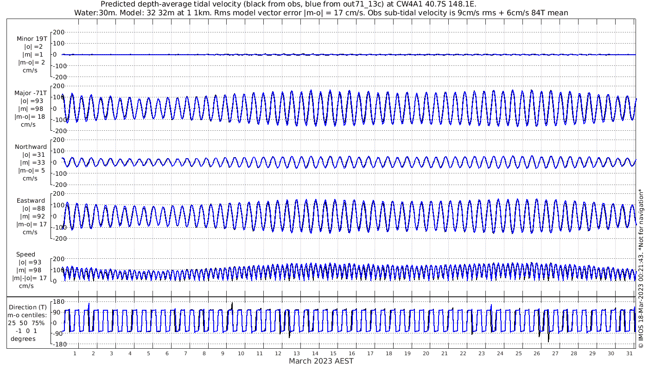Click day '15' on the date axis

333,353
